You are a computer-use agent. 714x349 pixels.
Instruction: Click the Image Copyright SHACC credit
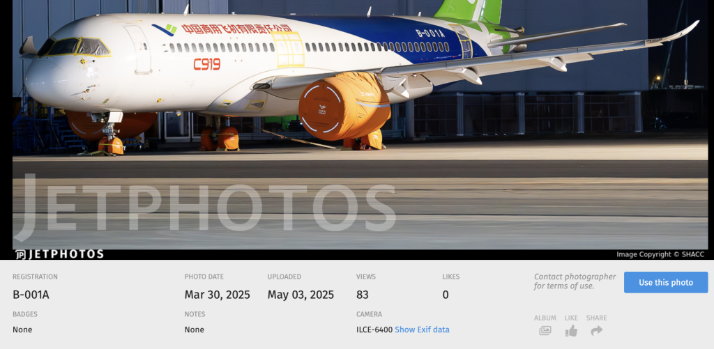(660, 254)
